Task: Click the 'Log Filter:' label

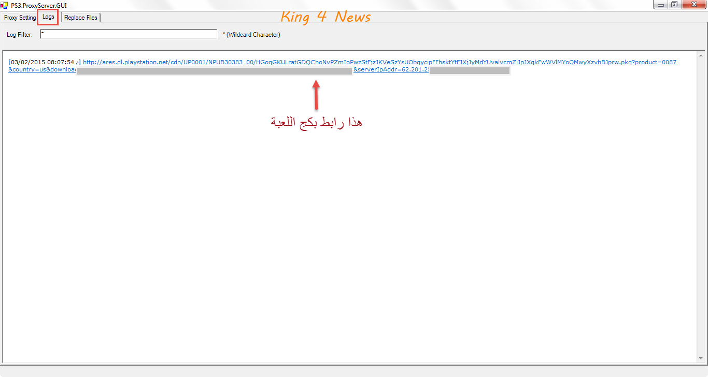Action: click(x=20, y=35)
